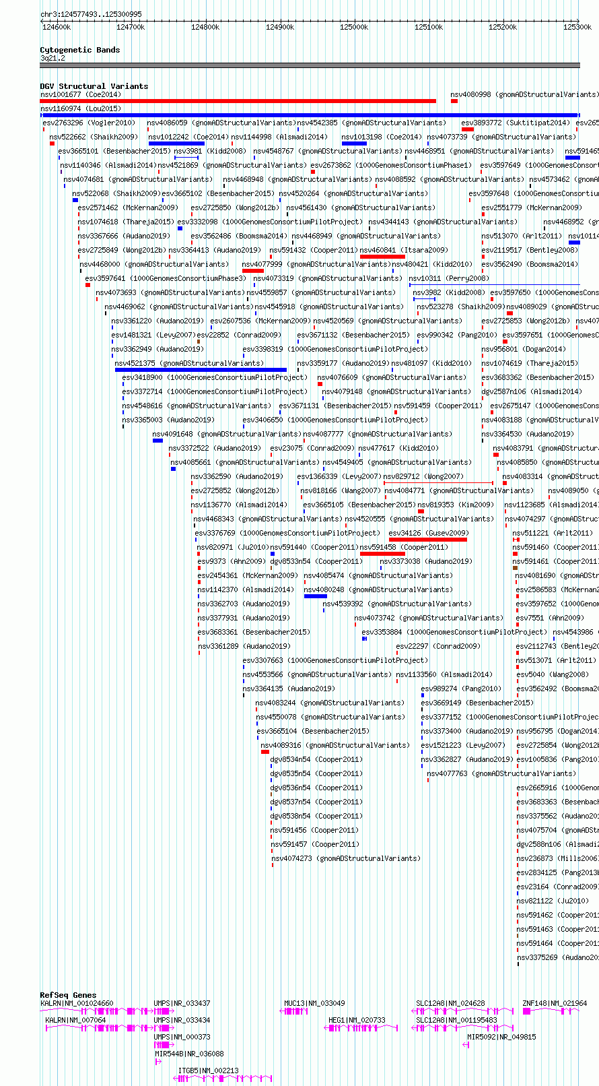The height and width of the screenshot is (1086, 599).
Task: Select the red bar under esv34126 (Gusev2009)
Action: tap(427, 540)
